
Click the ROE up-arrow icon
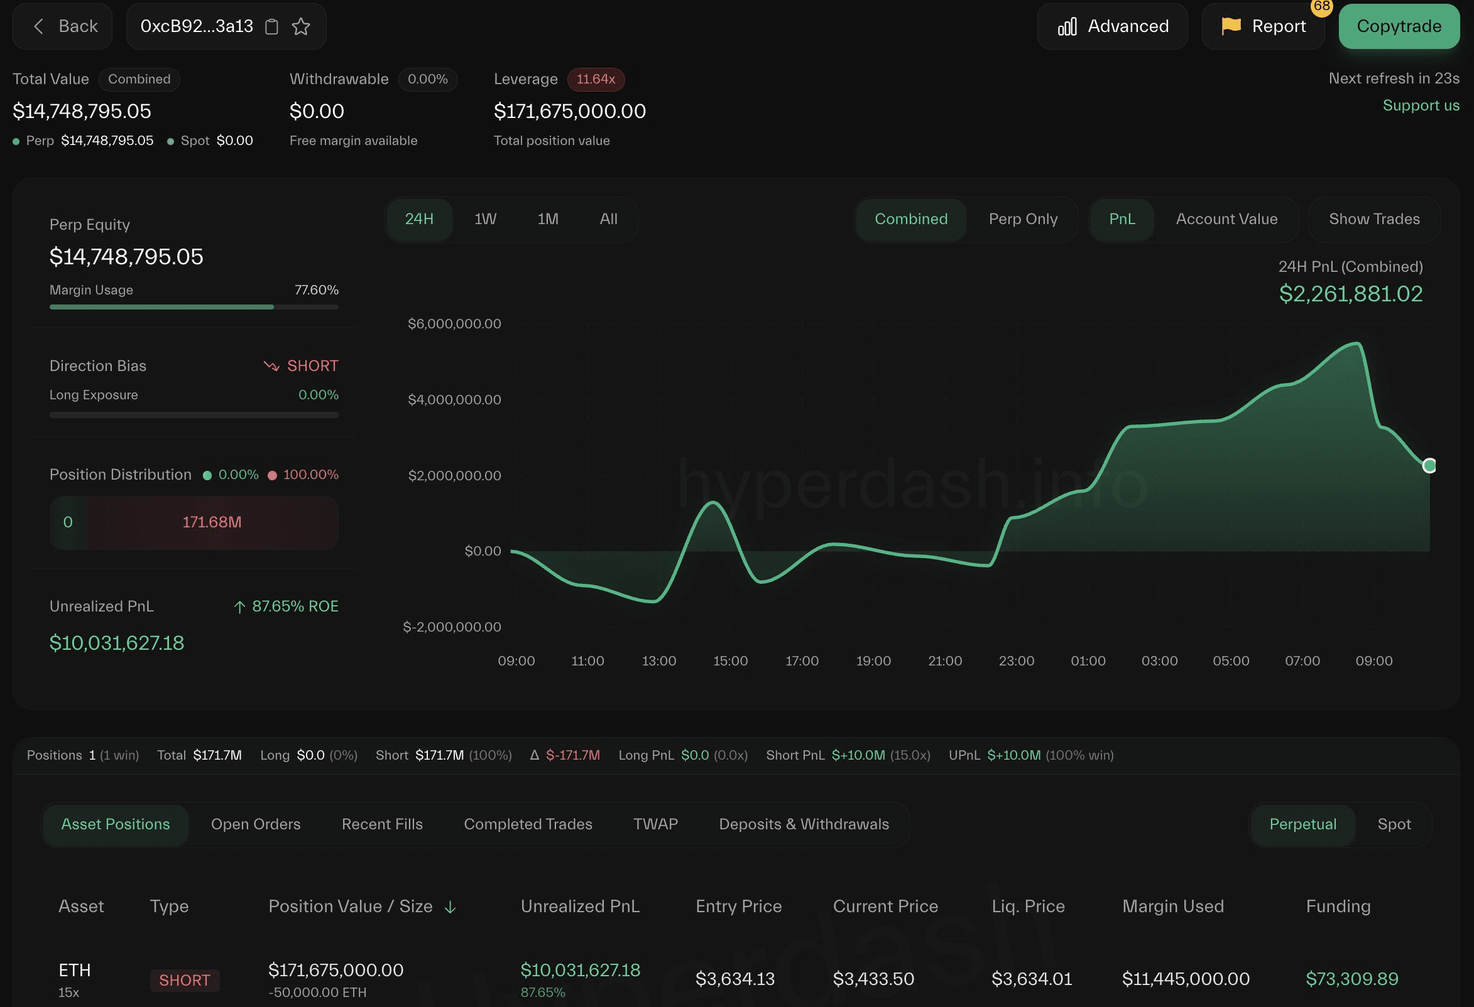[x=239, y=607]
